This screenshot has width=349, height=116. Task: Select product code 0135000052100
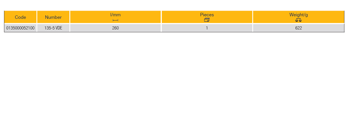(x=20, y=28)
